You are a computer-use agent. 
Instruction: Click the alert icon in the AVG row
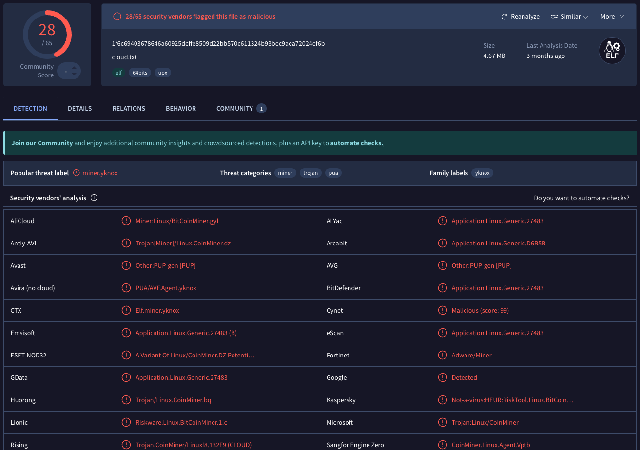click(443, 265)
